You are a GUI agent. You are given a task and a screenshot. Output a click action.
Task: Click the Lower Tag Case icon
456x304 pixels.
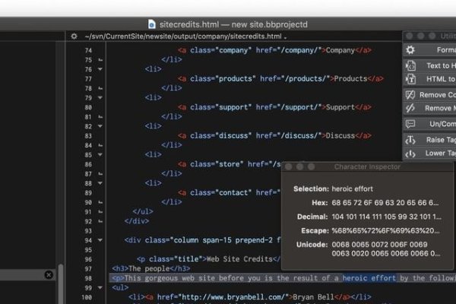[x=411, y=154]
